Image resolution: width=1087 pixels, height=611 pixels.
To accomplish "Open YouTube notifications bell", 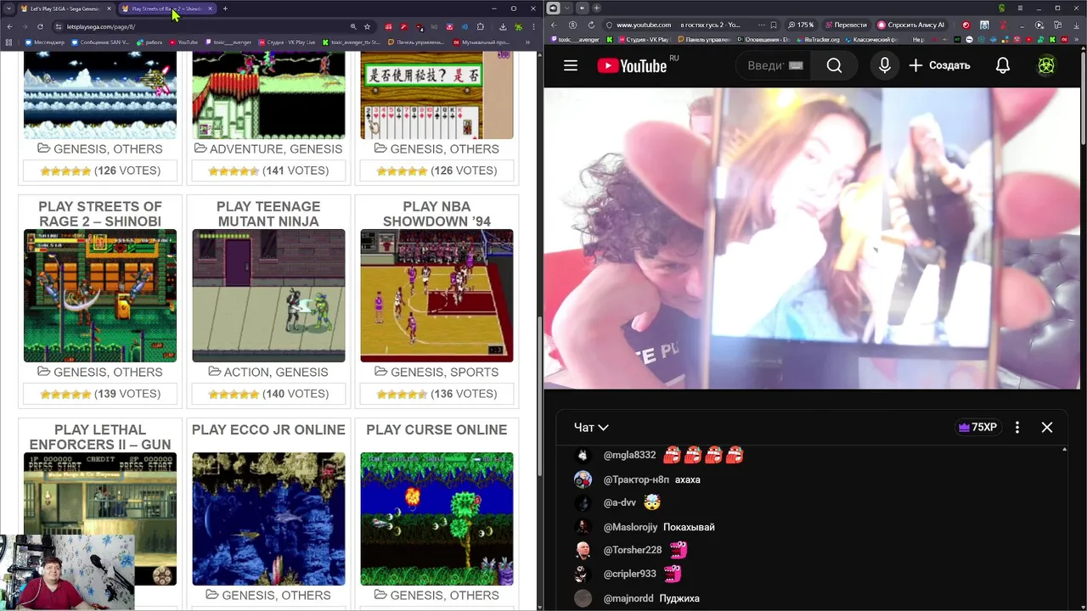I will [x=1003, y=65].
